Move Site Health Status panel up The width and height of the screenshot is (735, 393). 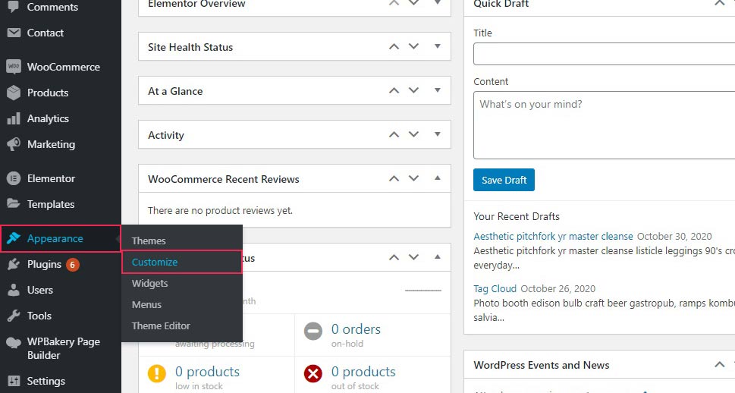pos(394,46)
